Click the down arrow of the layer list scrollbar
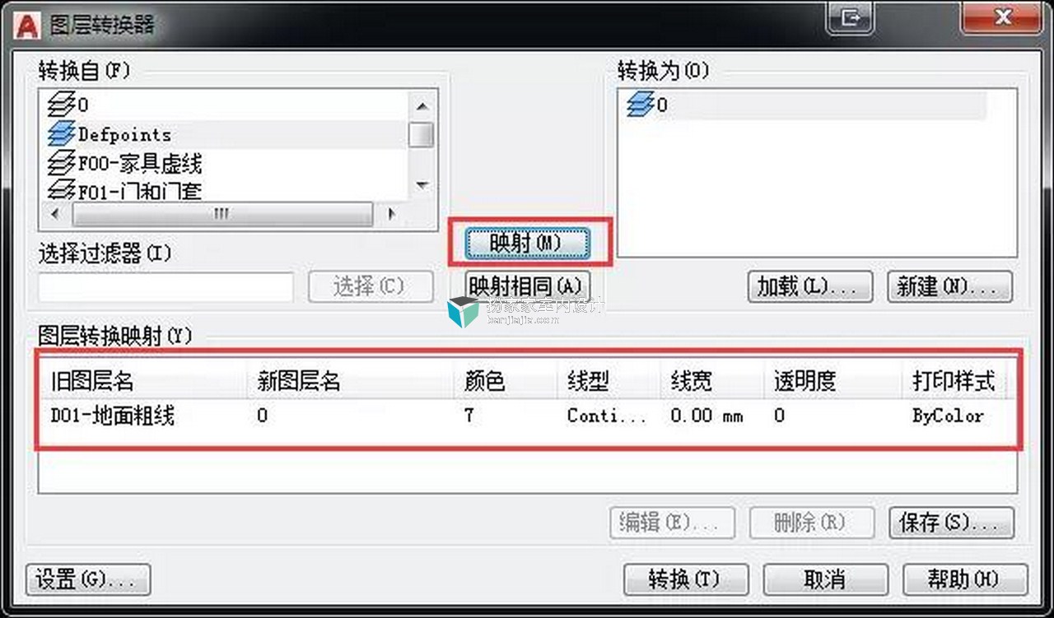Viewport: 1054px width, 618px height. click(x=422, y=186)
